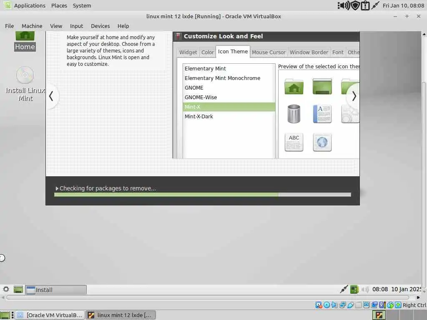Click VirtualBox optical disk indicator

(x=327, y=305)
